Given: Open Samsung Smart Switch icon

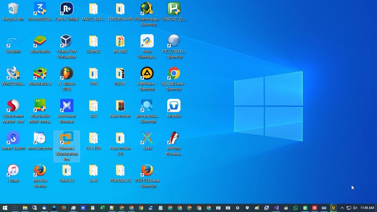Looking at the screenshot, I should pos(13,141).
